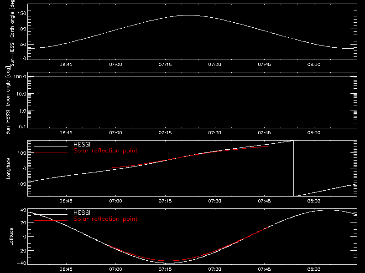Select the 100.0 tick label in the Moon angle plot
Viewport: 365px width, 273px height.
click(x=20, y=76)
